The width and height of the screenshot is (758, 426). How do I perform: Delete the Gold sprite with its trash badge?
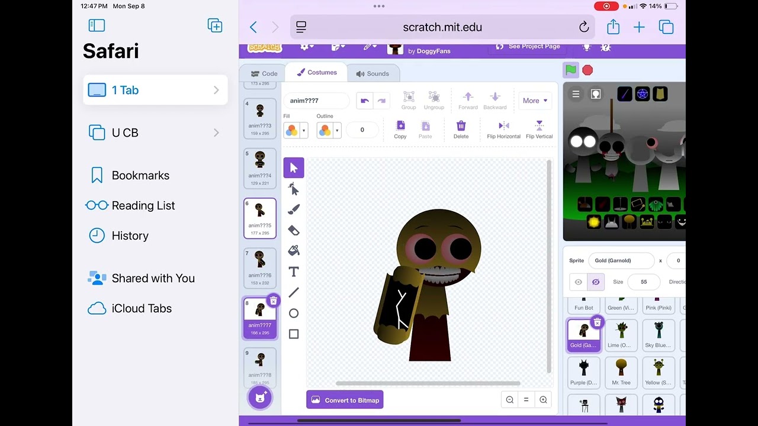click(x=597, y=322)
